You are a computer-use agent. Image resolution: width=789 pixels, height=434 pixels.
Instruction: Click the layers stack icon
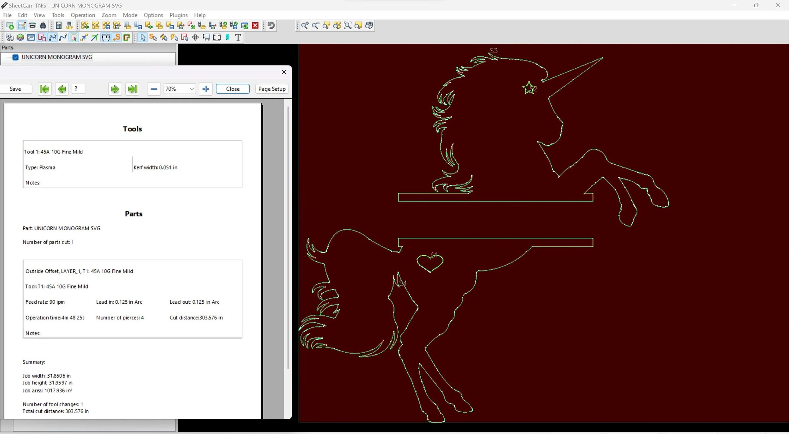point(20,37)
